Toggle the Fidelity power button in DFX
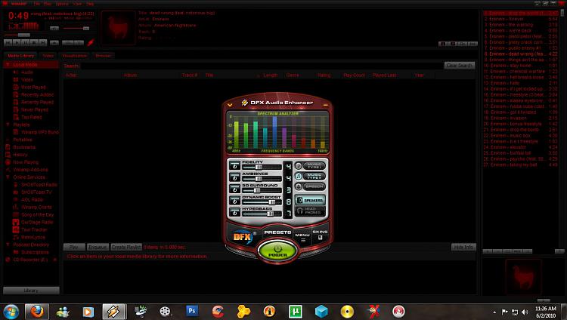Screen dimensions: 567x320 [x=234, y=166]
